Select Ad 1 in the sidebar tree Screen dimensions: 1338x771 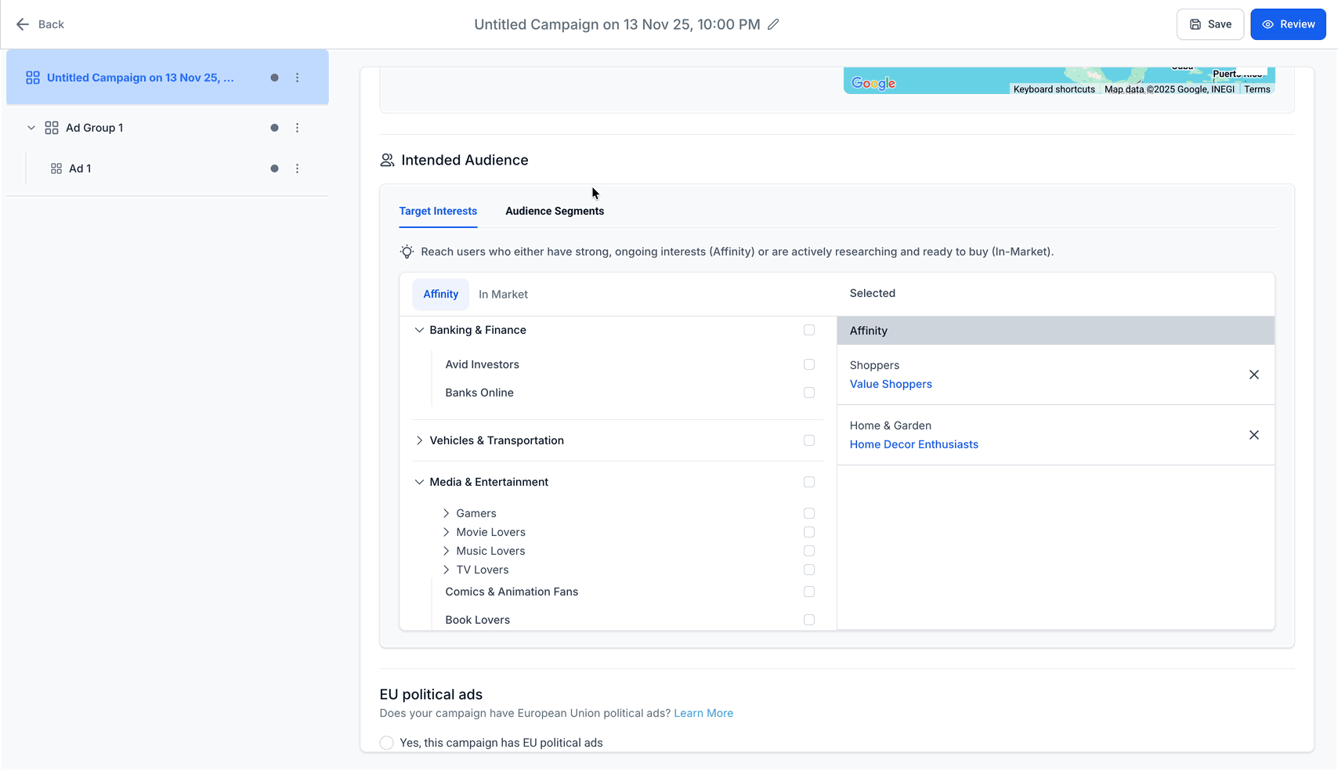(x=80, y=168)
